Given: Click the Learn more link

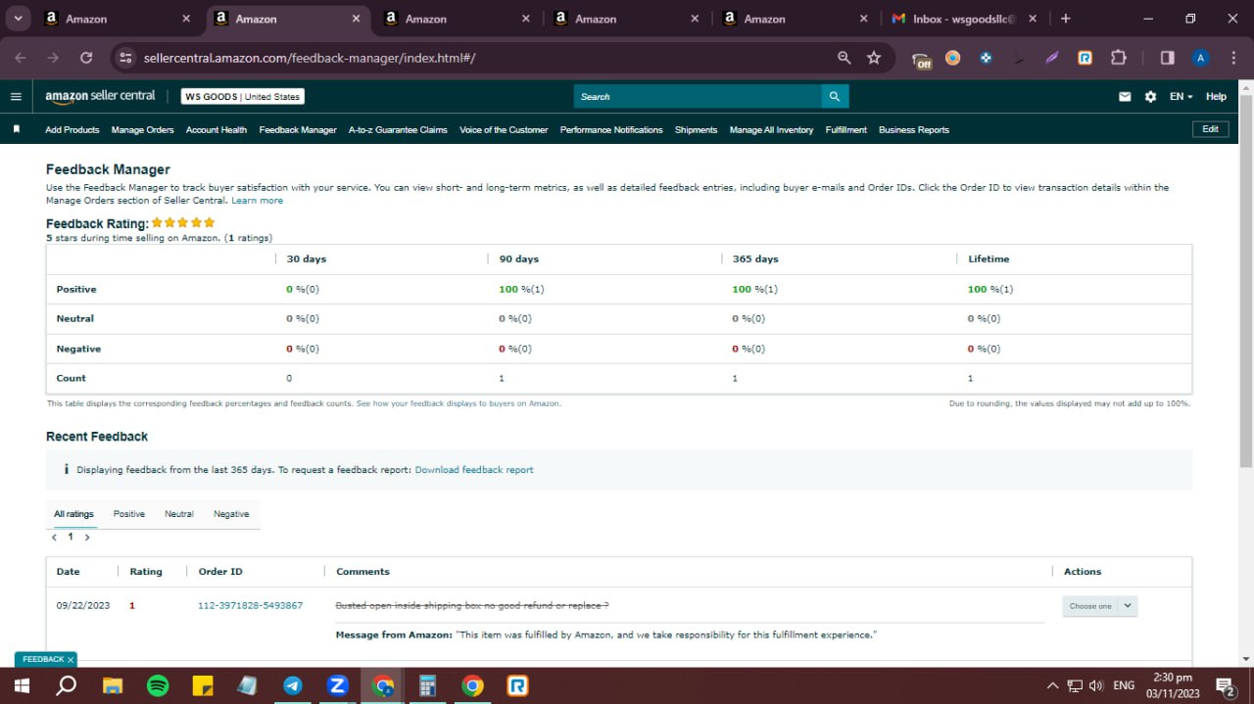Looking at the screenshot, I should point(257,201).
